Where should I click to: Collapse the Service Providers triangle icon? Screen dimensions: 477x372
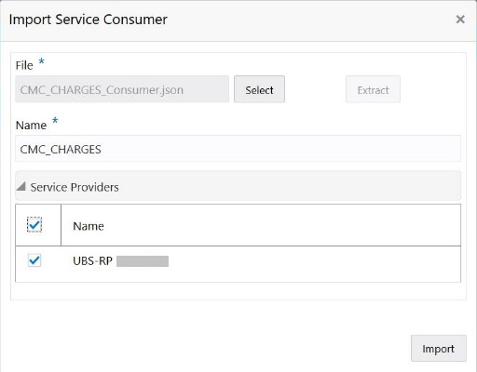point(20,186)
